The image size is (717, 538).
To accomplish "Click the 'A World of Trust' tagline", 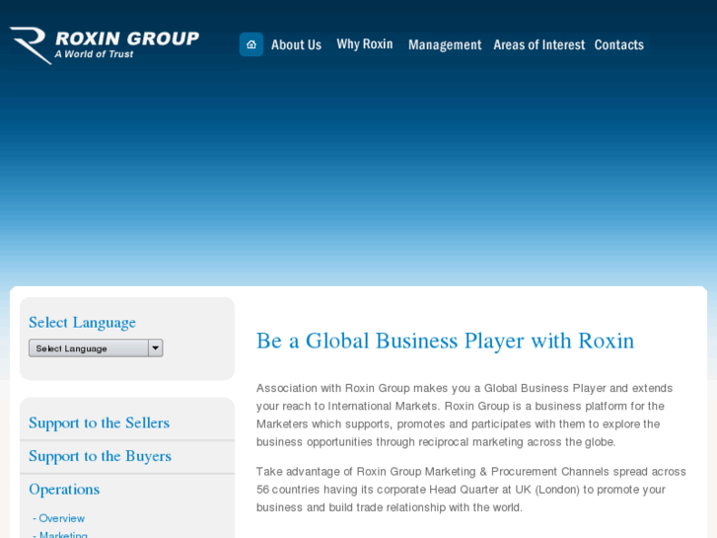I will pyautogui.click(x=95, y=54).
